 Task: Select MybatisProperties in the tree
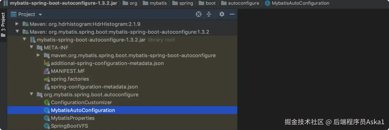(73, 118)
